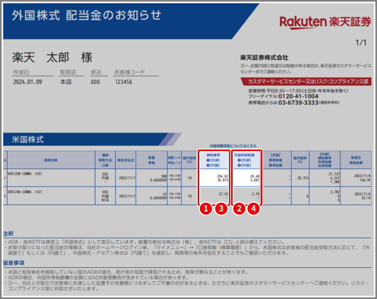377x299 pixels.
Task: Click the 外国所得税額 column header
Action: click(x=246, y=160)
